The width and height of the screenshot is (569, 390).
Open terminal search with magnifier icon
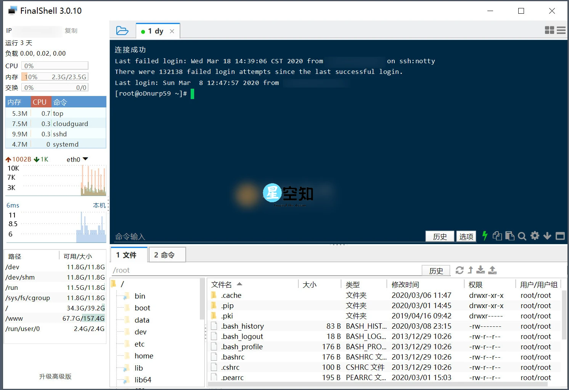(522, 236)
